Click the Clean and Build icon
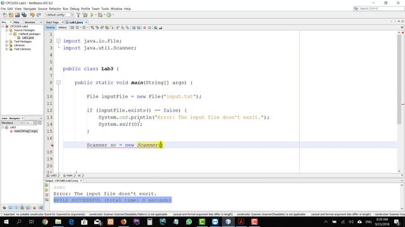This screenshot has width=405, height=227. [x=85, y=15]
